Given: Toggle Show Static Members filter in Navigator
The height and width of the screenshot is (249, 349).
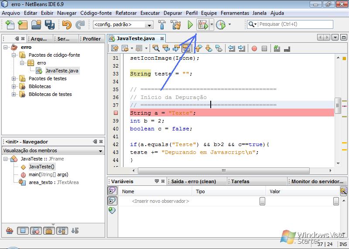Looking at the screenshot, I should click(x=36, y=231).
